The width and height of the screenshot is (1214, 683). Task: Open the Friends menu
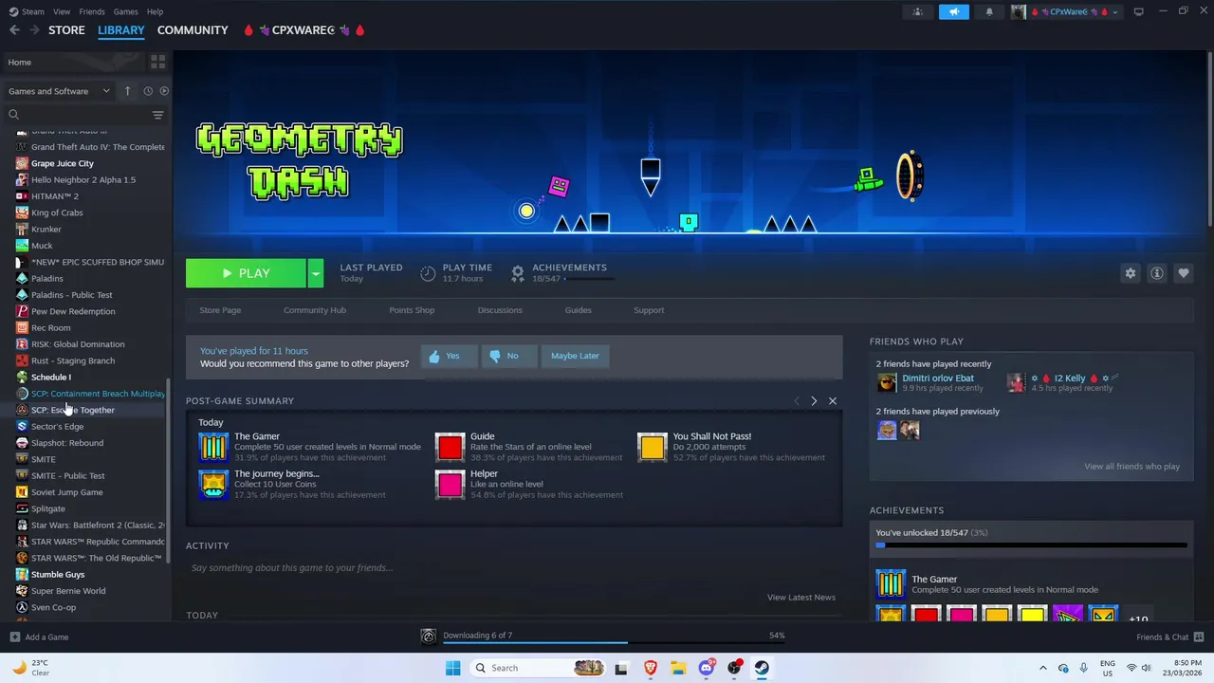click(x=92, y=11)
